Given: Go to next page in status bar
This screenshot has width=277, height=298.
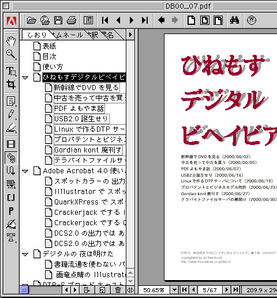Looking at the screenshot, I should 227,290.
